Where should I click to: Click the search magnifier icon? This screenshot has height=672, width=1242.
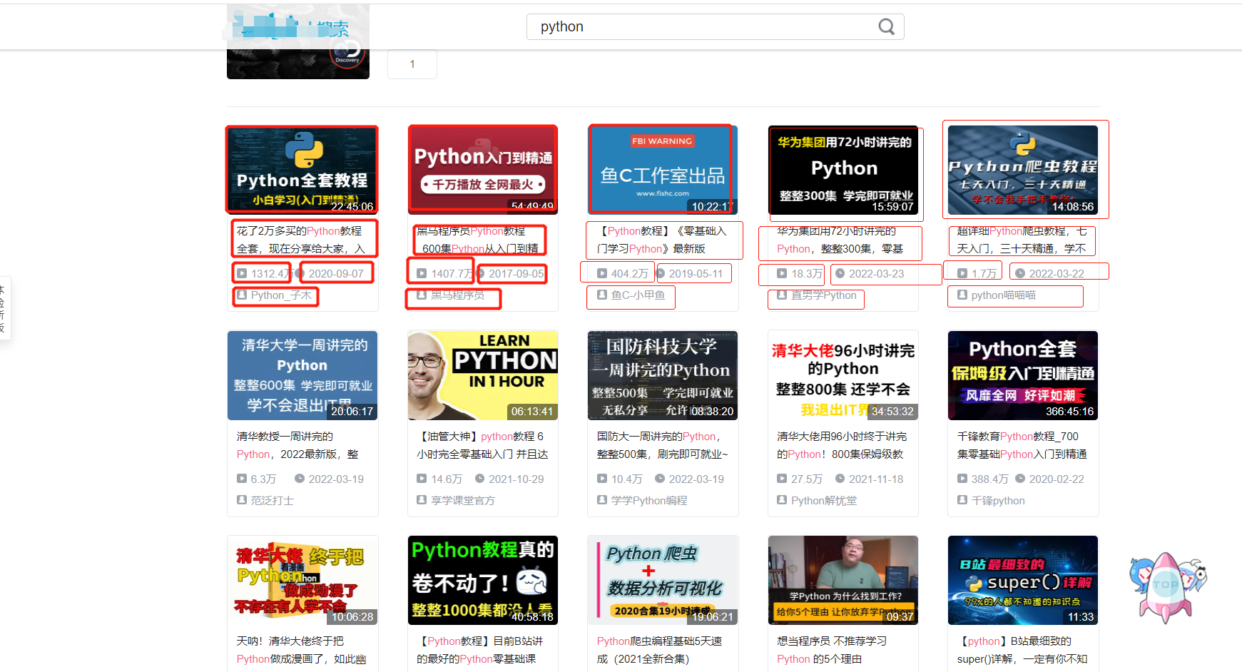[886, 27]
